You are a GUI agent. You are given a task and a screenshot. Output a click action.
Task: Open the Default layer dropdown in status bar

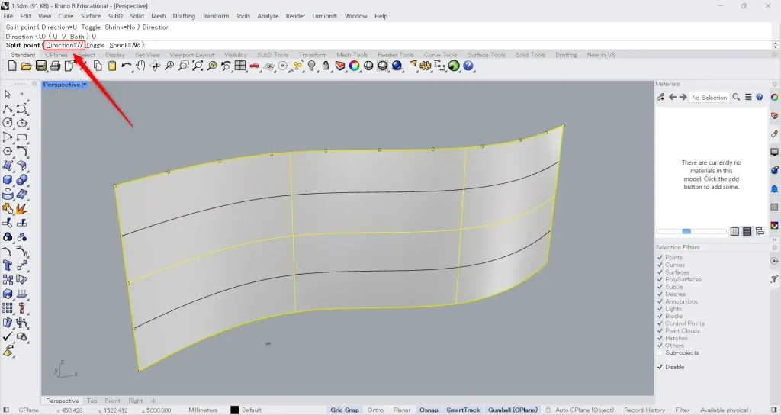click(x=252, y=410)
